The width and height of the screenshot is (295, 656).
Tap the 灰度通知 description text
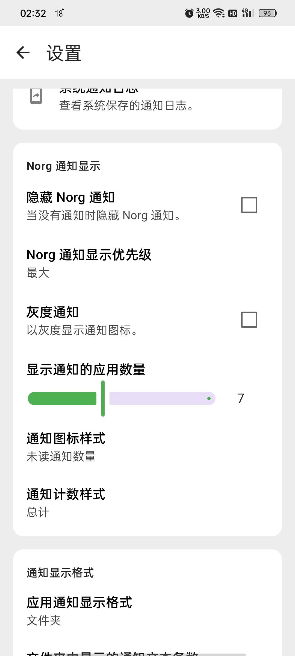pyautogui.click(x=82, y=330)
